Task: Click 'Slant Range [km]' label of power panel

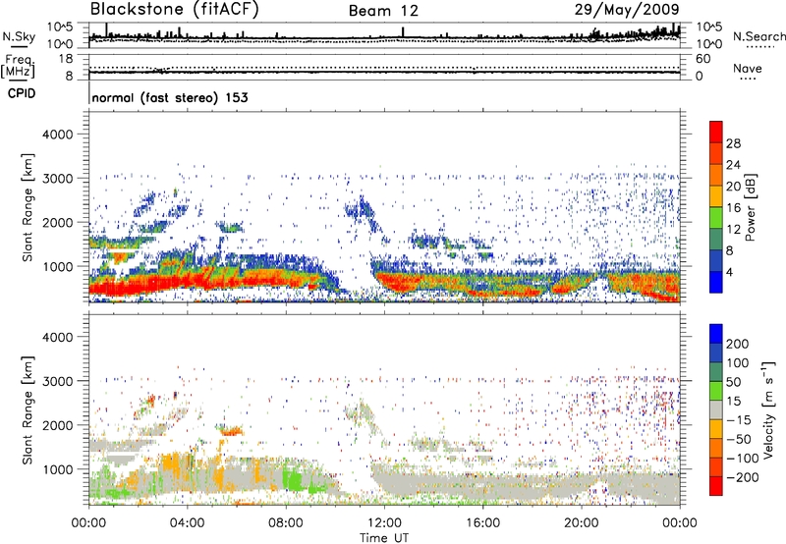Action: 28,208
